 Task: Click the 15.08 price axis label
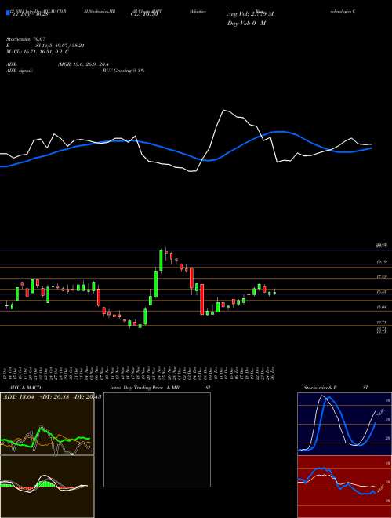(382, 307)
